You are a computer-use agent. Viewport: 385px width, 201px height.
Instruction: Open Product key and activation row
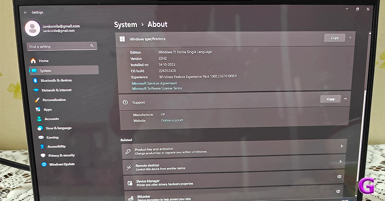[x=234, y=149]
